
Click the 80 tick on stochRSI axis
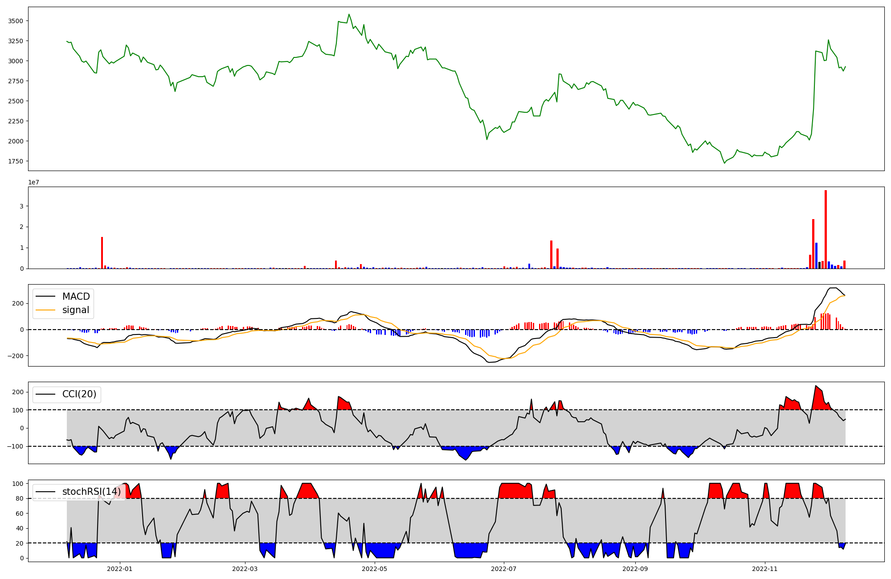click(19, 498)
